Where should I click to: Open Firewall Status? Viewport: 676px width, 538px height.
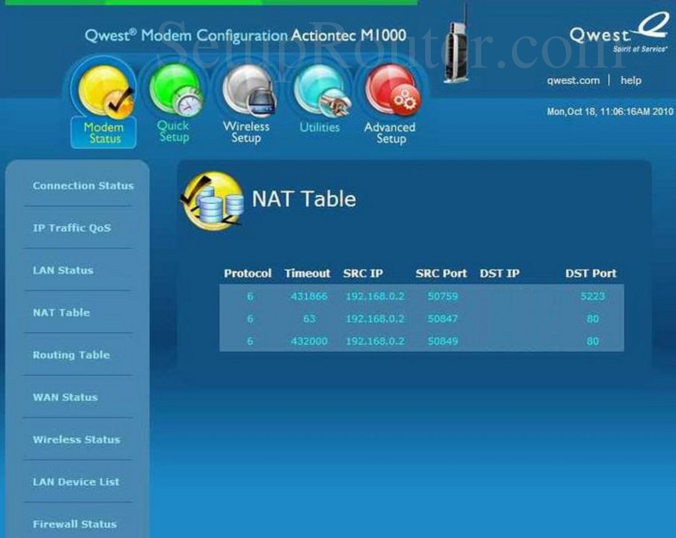point(74,524)
